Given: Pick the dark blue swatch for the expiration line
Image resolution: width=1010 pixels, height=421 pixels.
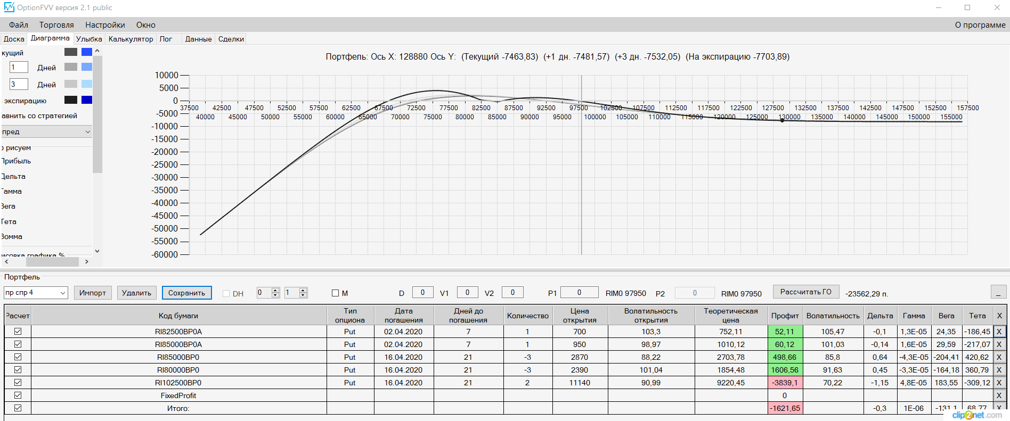Looking at the screenshot, I should 87,100.
